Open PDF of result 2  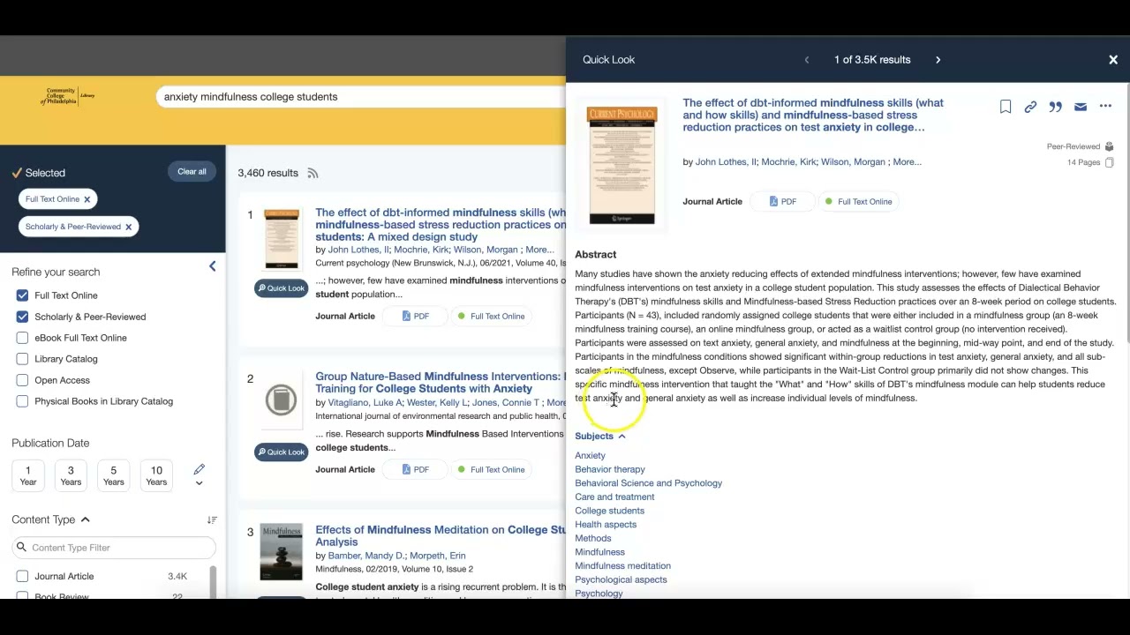coord(414,469)
